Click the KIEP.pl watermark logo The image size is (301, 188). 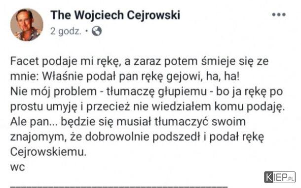coord(280,177)
